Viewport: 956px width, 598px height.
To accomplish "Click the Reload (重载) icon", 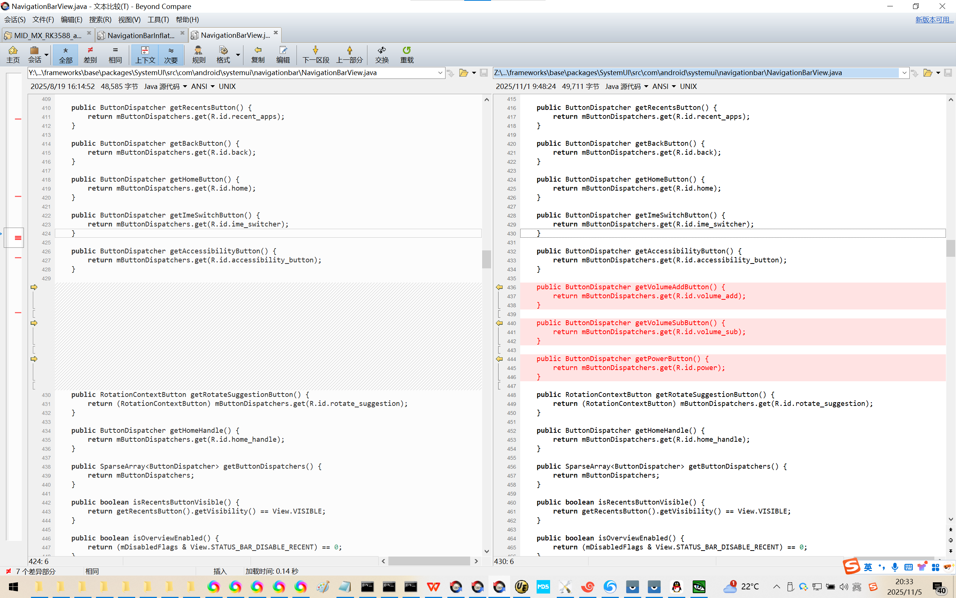I will tap(407, 54).
